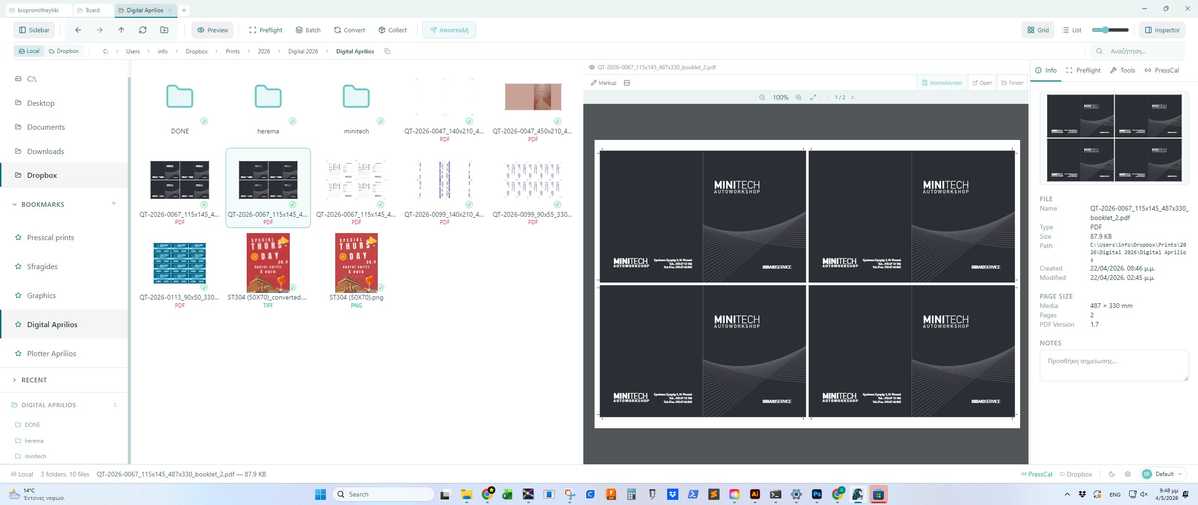Screen dimensions: 1198x505
Task: Go to next page in preview
Action: click(x=853, y=97)
